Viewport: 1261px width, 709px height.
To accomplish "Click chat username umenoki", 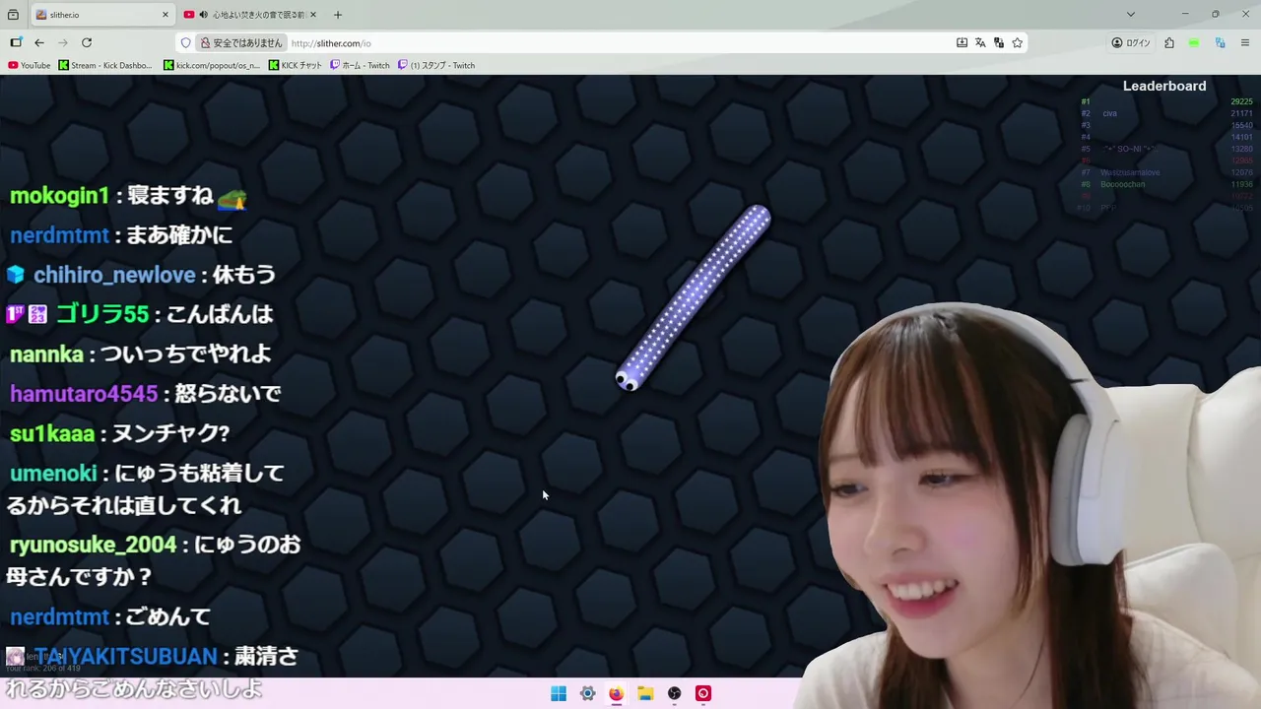I will (53, 474).
